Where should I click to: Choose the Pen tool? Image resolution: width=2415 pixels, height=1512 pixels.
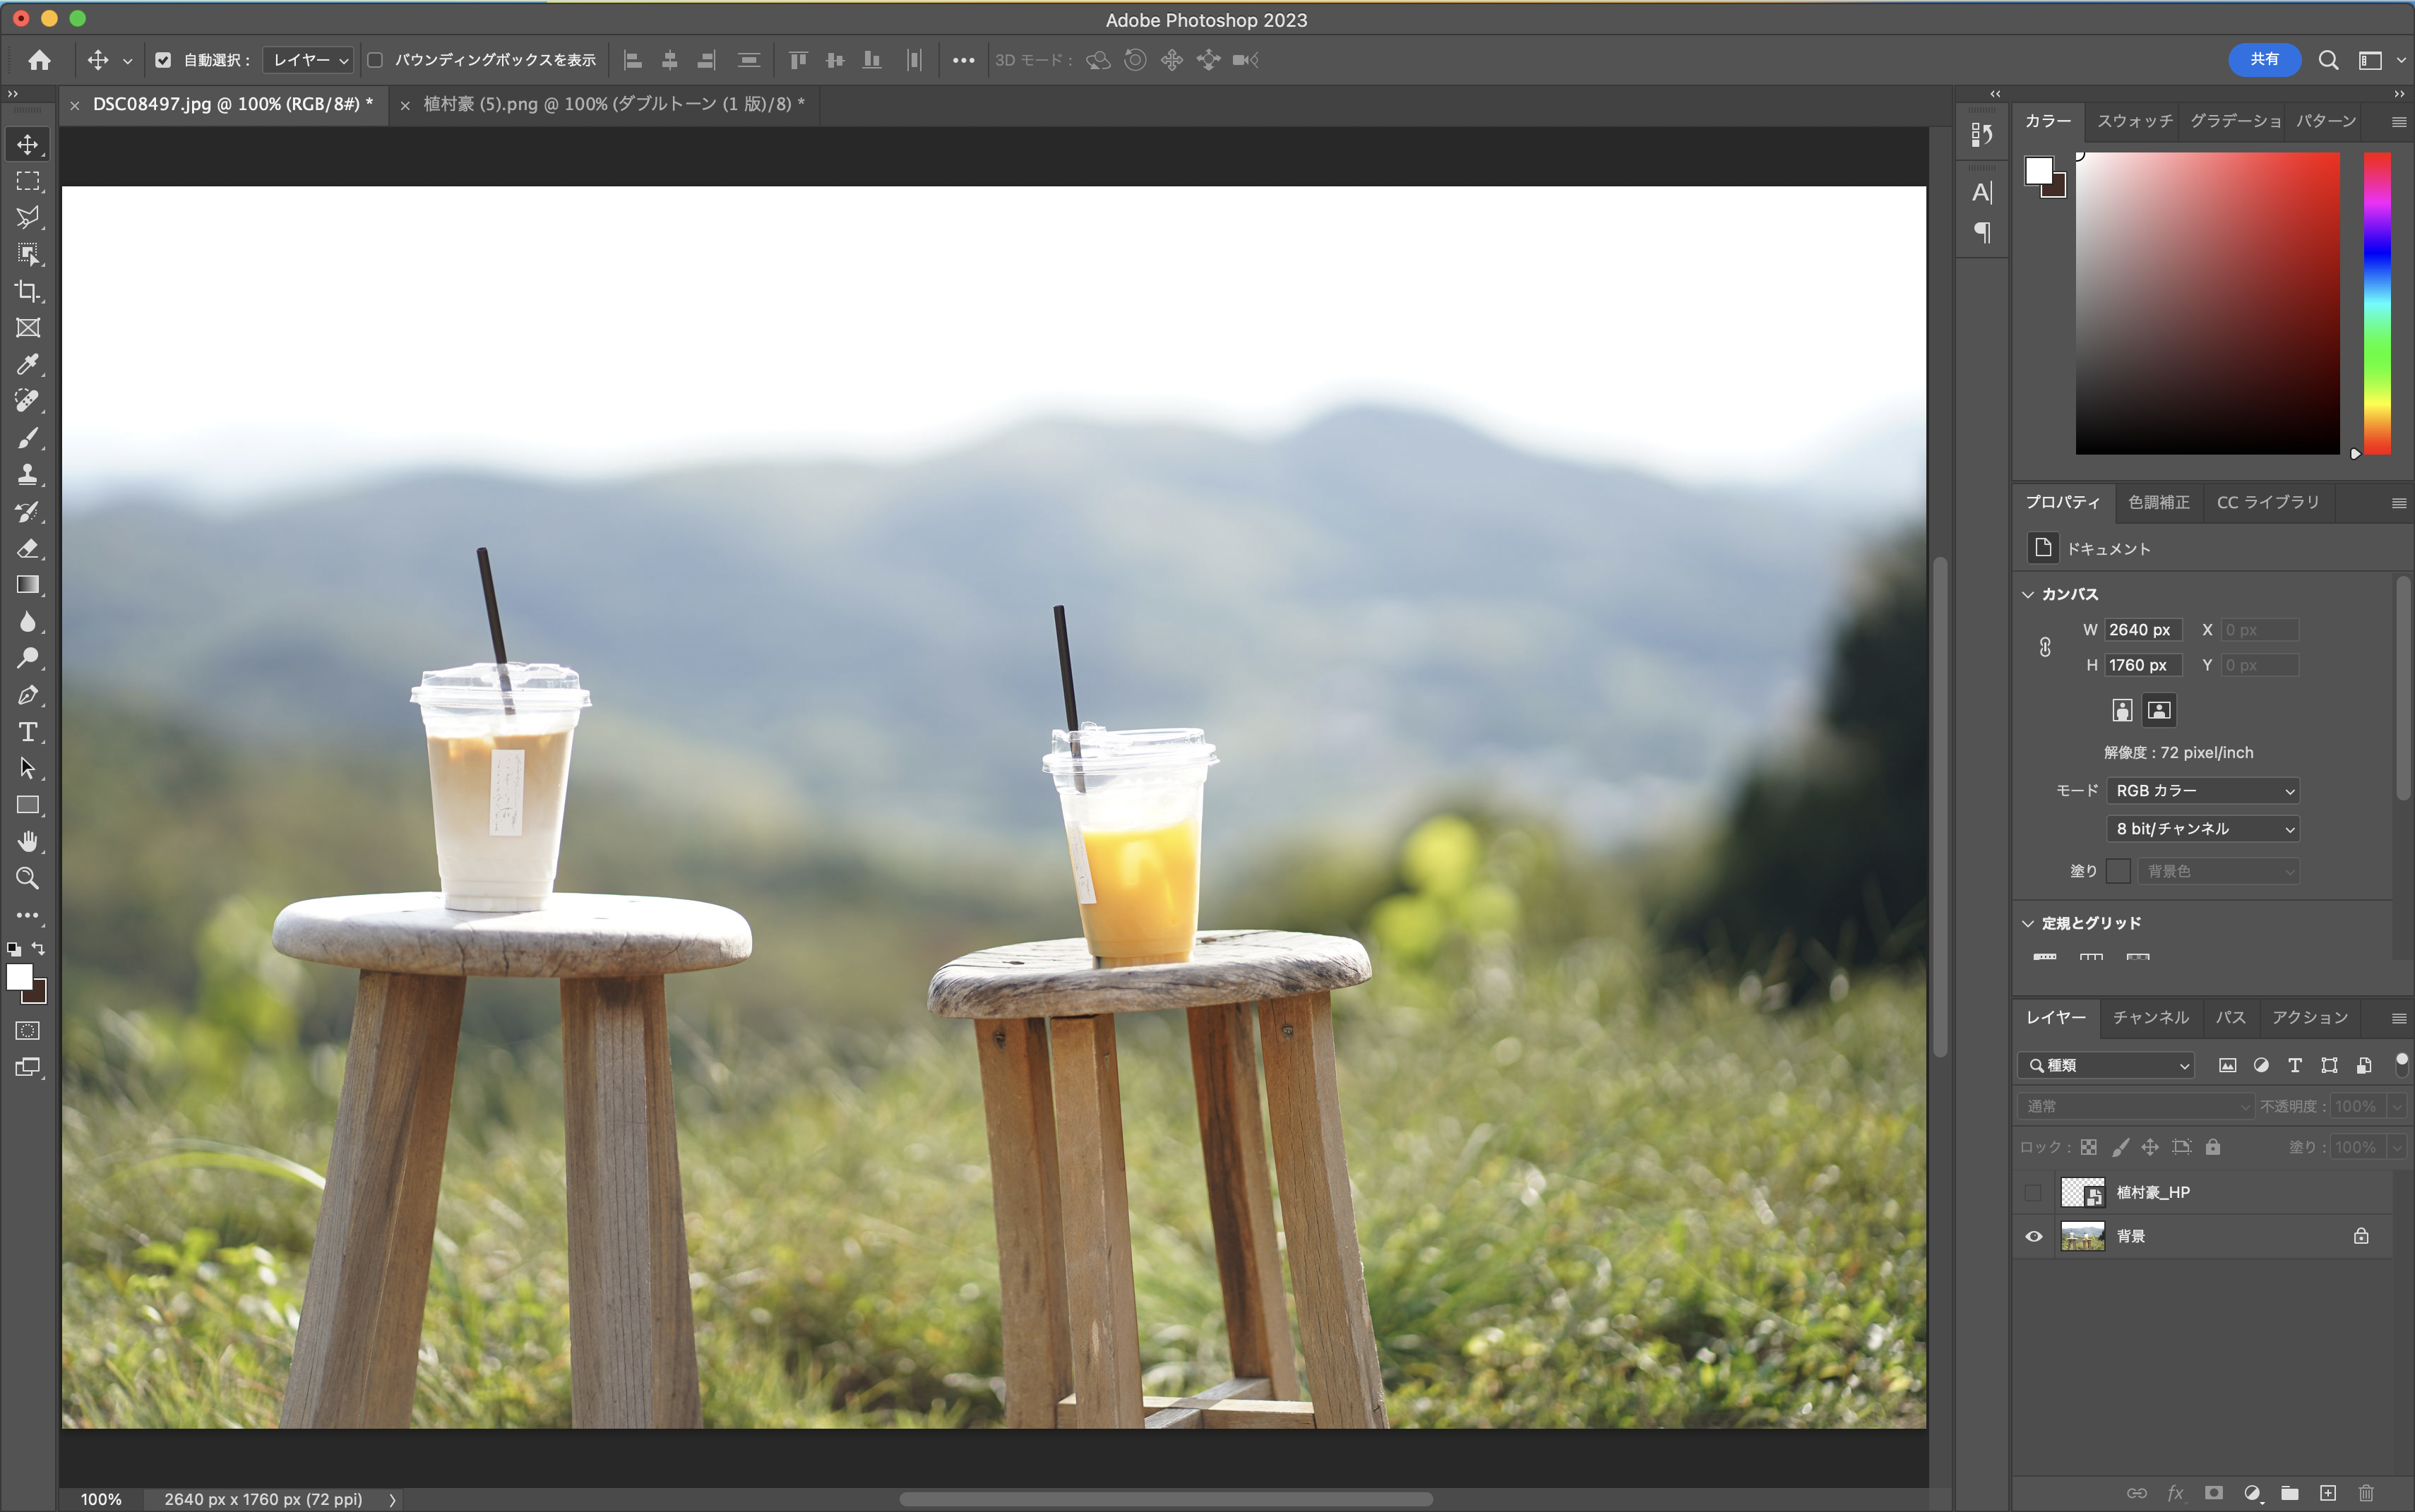coord(28,695)
